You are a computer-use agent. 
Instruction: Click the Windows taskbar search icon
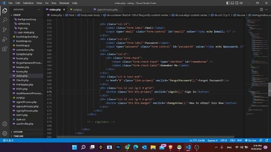[x=83, y=147]
